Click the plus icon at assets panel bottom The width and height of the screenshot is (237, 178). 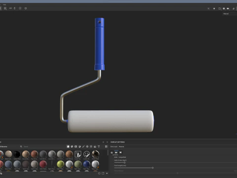[107, 173]
